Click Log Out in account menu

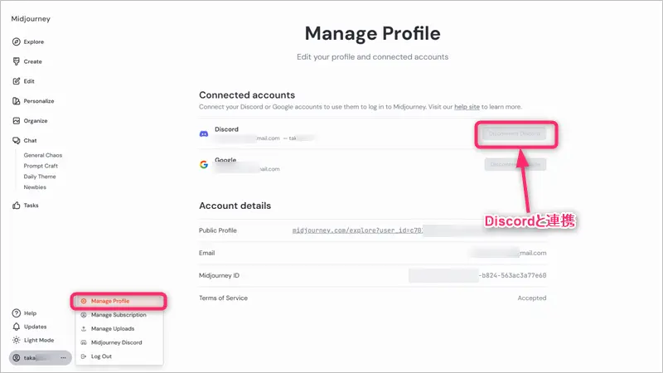pyautogui.click(x=101, y=356)
